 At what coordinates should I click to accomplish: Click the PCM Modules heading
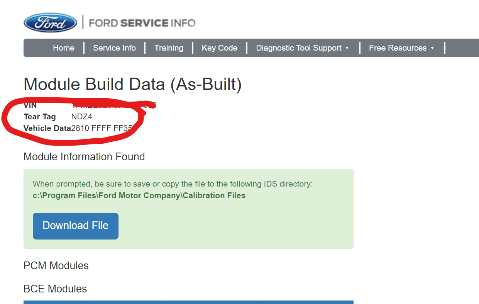(56, 266)
